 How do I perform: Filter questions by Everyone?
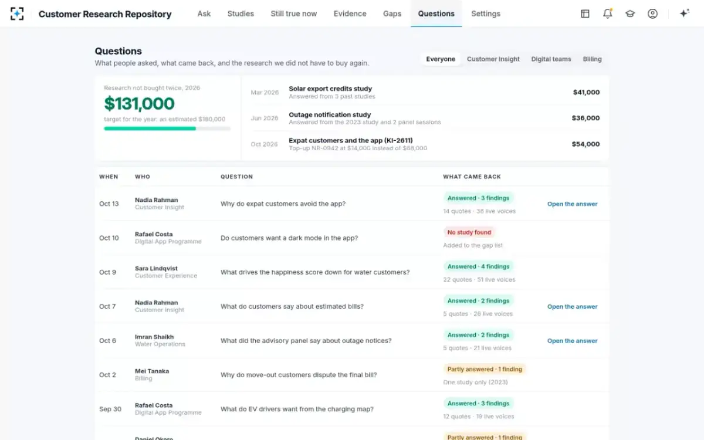(441, 59)
